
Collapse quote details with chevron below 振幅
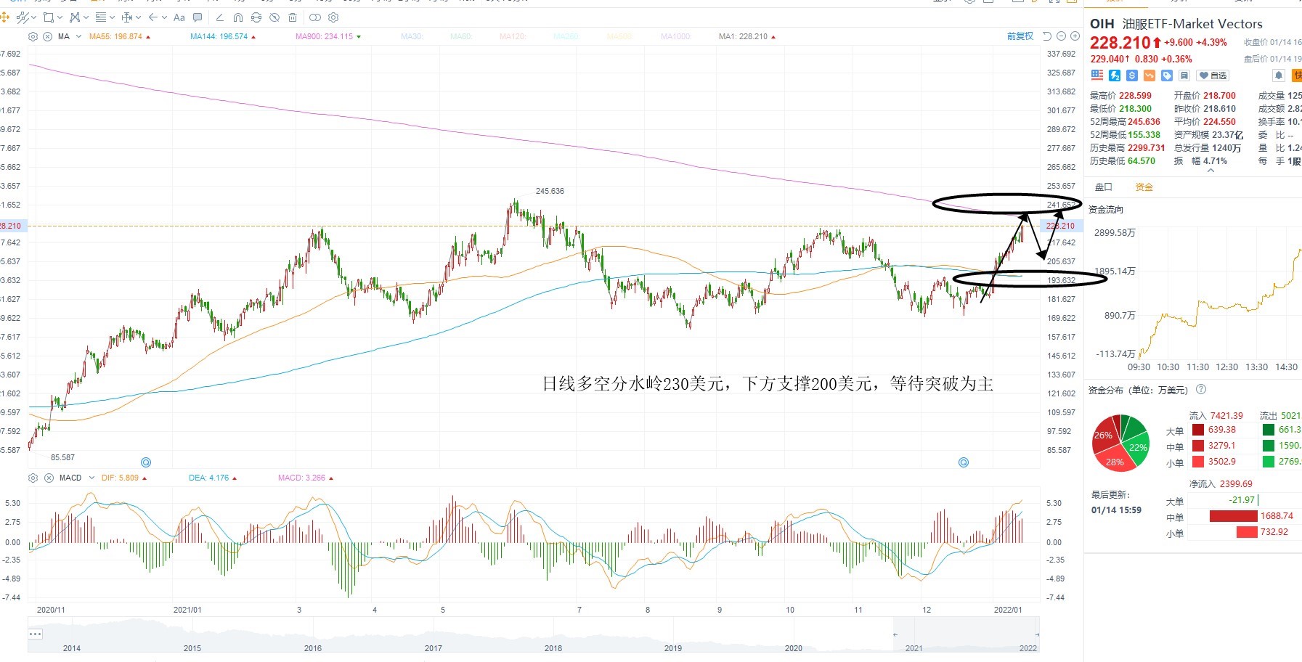(x=1210, y=171)
